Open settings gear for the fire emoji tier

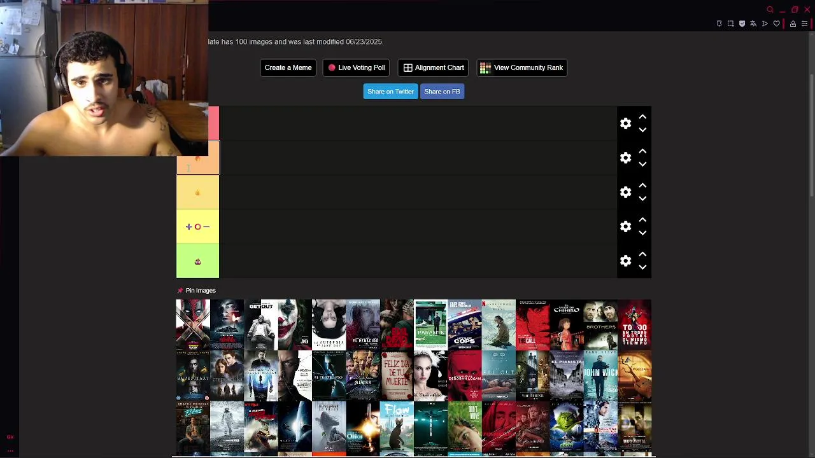point(625,192)
